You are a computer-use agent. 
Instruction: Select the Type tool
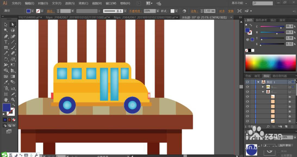pyautogui.click(x=6, y=42)
